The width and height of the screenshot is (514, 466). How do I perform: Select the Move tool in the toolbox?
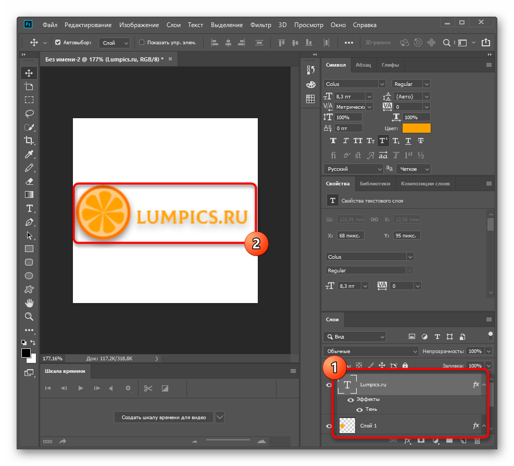point(29,73)
